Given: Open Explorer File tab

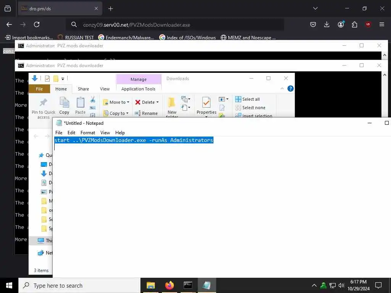Looking at the screenshot, I should point(39,89).
